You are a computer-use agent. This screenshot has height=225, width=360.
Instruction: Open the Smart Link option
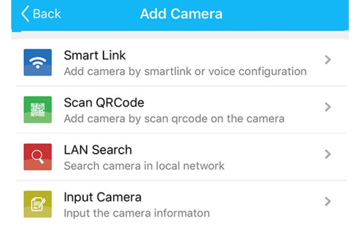[x=94, y=56]
